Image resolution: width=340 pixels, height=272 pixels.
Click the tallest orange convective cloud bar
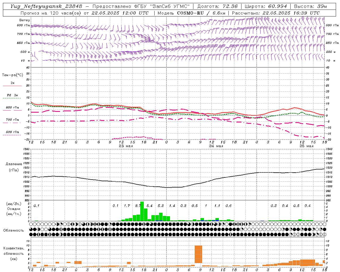tap(198, 254)
